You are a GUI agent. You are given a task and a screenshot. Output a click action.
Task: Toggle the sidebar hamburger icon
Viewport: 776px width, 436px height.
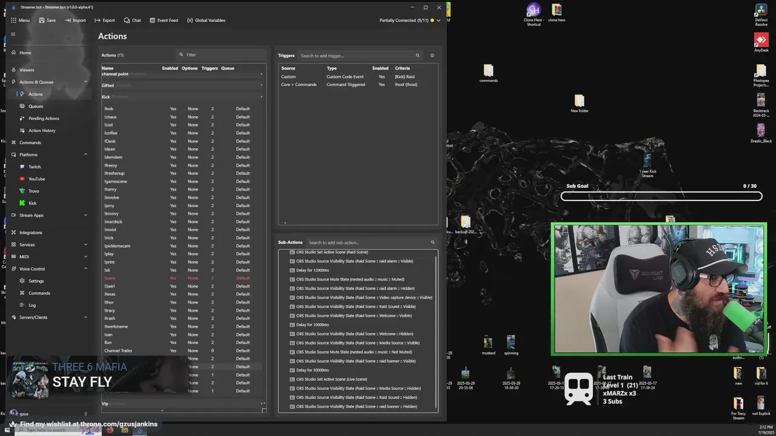(x=13, y=34)
